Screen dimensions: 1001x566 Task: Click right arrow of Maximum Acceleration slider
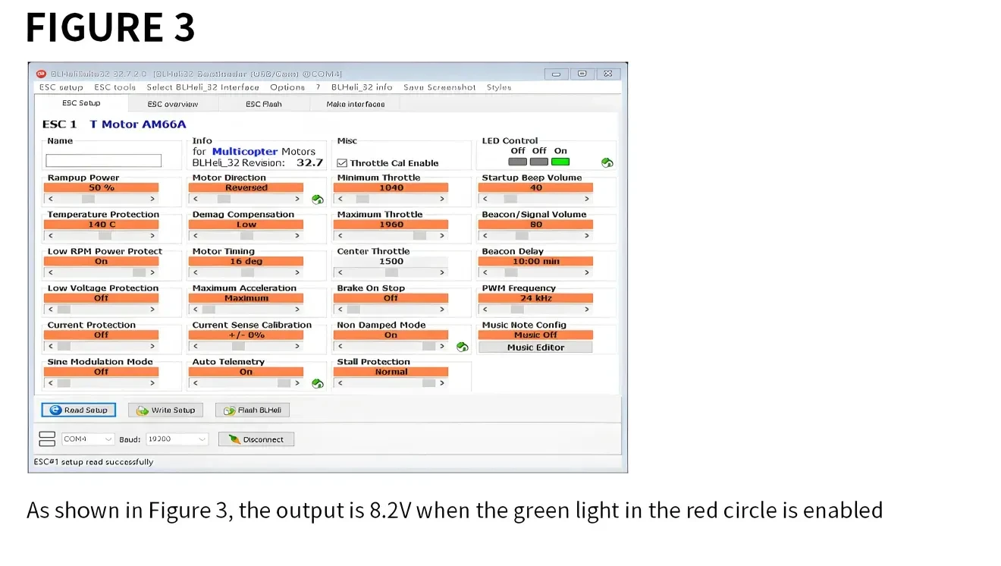[297, 310]
